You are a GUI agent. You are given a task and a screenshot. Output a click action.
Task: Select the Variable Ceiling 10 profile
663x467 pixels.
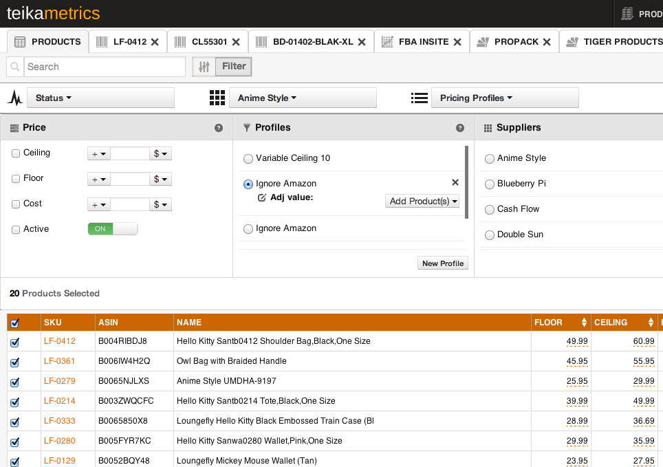(248, 158)
